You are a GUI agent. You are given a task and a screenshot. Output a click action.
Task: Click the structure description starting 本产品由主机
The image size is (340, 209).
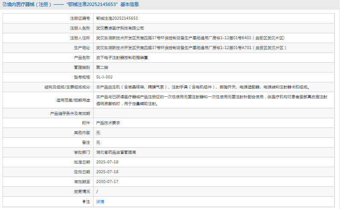point(203,87)
